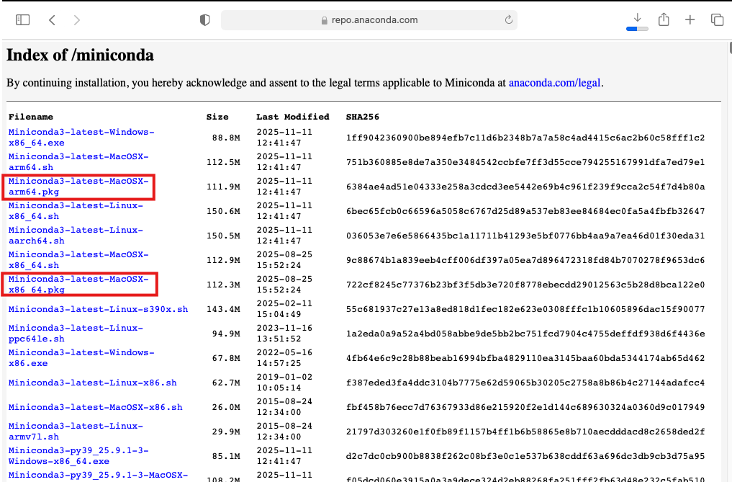Open the privacy report shield icon

click(x=204, y=20)
